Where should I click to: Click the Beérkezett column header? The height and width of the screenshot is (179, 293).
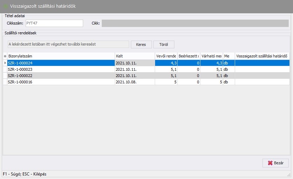pyautogui.click(x=188, y=56)
